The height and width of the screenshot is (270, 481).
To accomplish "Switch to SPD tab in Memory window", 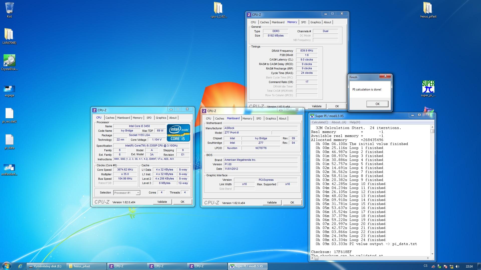I will [x=303, y=22].
